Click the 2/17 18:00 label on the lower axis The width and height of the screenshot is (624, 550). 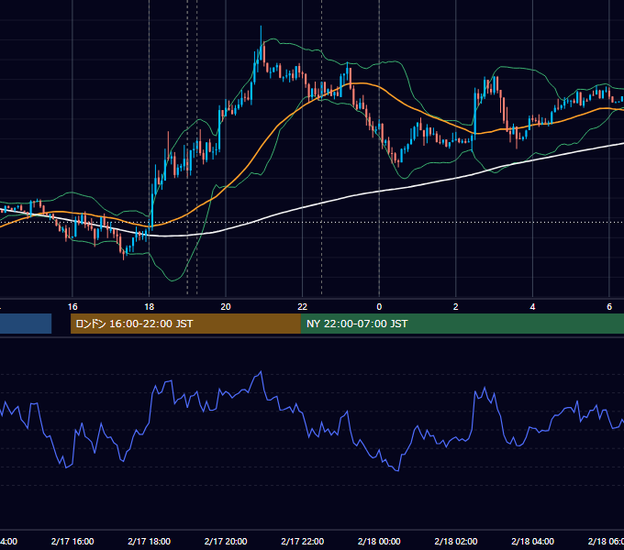tap(150, 541)
